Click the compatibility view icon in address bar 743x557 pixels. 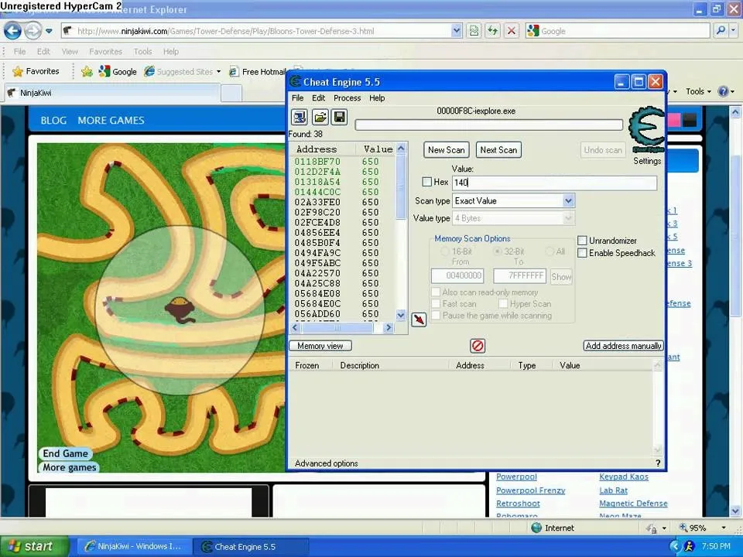pyautogui.click(x=474, y=31)
